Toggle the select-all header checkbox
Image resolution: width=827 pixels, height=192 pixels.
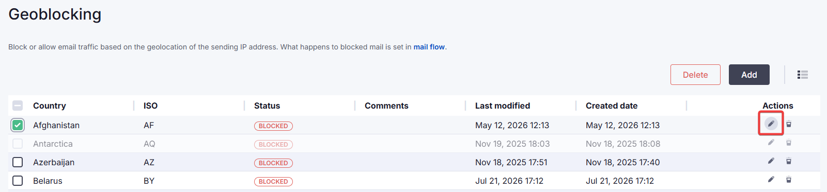pos(18,106)
